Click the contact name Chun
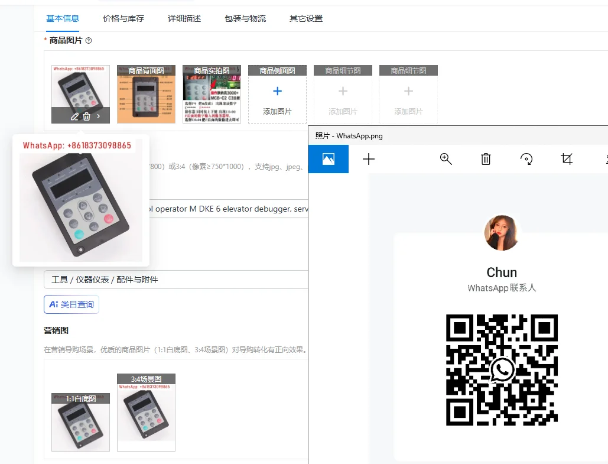Screen dimensions: 608x464 click(502, 272)
